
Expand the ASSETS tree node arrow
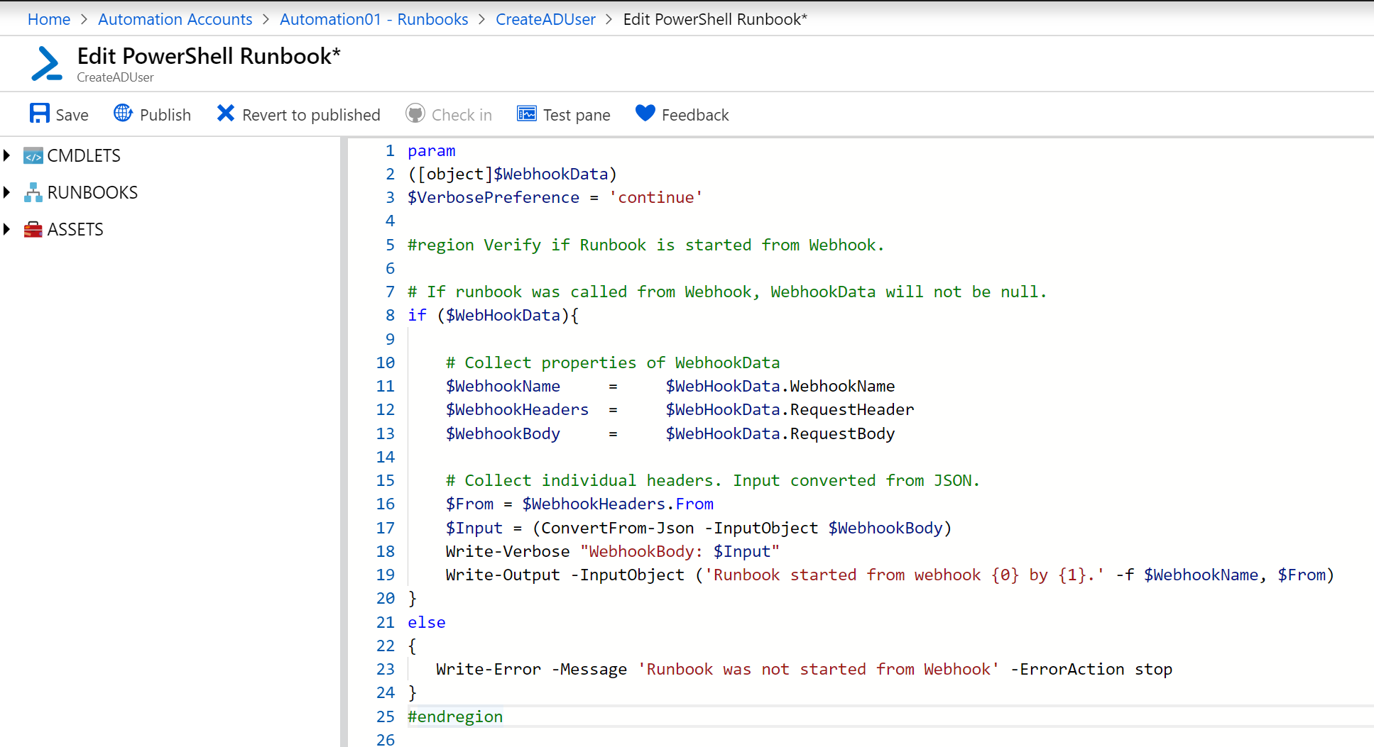7,229
